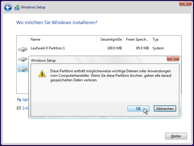The height and width of the screenshot is (146, 194).
Task: Cancel the deletion with Abbrechen
Action: tap(165, 109)
